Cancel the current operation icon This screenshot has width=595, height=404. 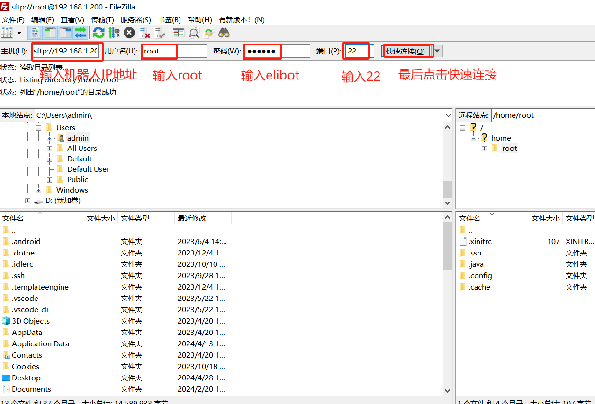(129, 33)
